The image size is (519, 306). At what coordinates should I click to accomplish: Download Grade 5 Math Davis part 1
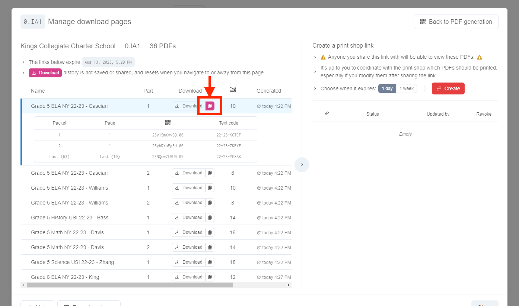pyautogui.click(x=188, y=232)
